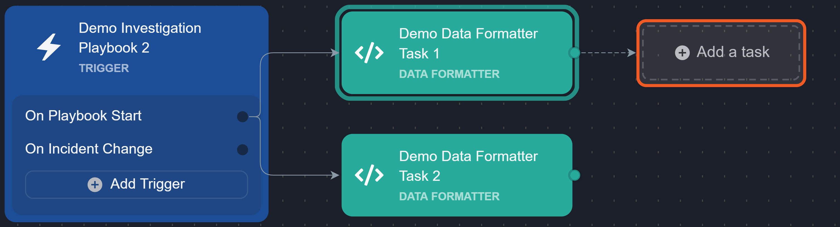Click DATA FORMATTER label on Task 2

click(x=449, y=196)
